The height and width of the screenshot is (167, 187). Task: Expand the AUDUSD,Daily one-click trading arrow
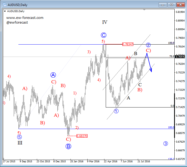point(4,12)
